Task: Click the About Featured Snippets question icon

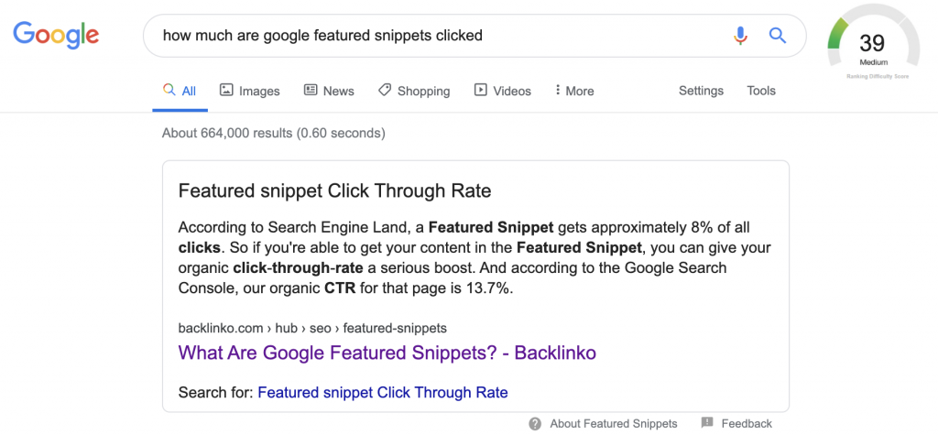Action: click(535, 424)
